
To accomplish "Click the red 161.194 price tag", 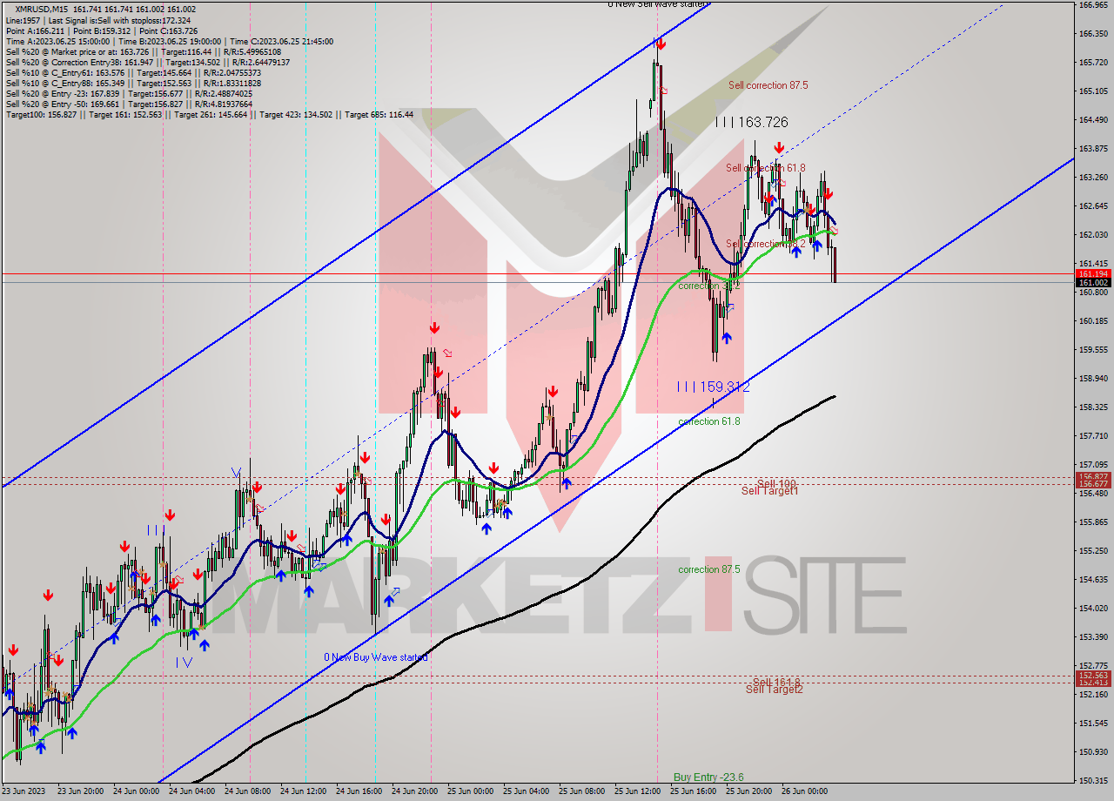I will pyautogui.click(x=1093, y=273).
